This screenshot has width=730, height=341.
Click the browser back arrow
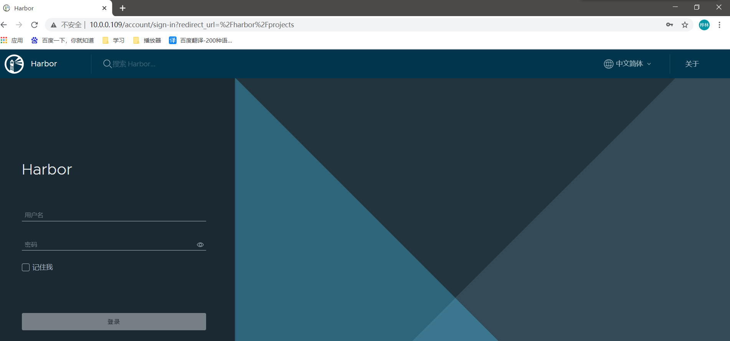(4, 25)
